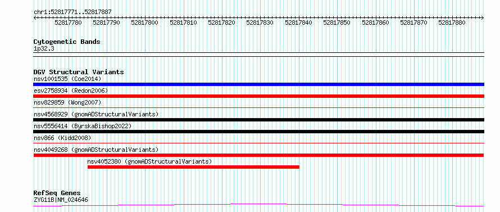Select variant label nsv1001535 (Coe2014)
500x212 pixels.
point(67,79)
